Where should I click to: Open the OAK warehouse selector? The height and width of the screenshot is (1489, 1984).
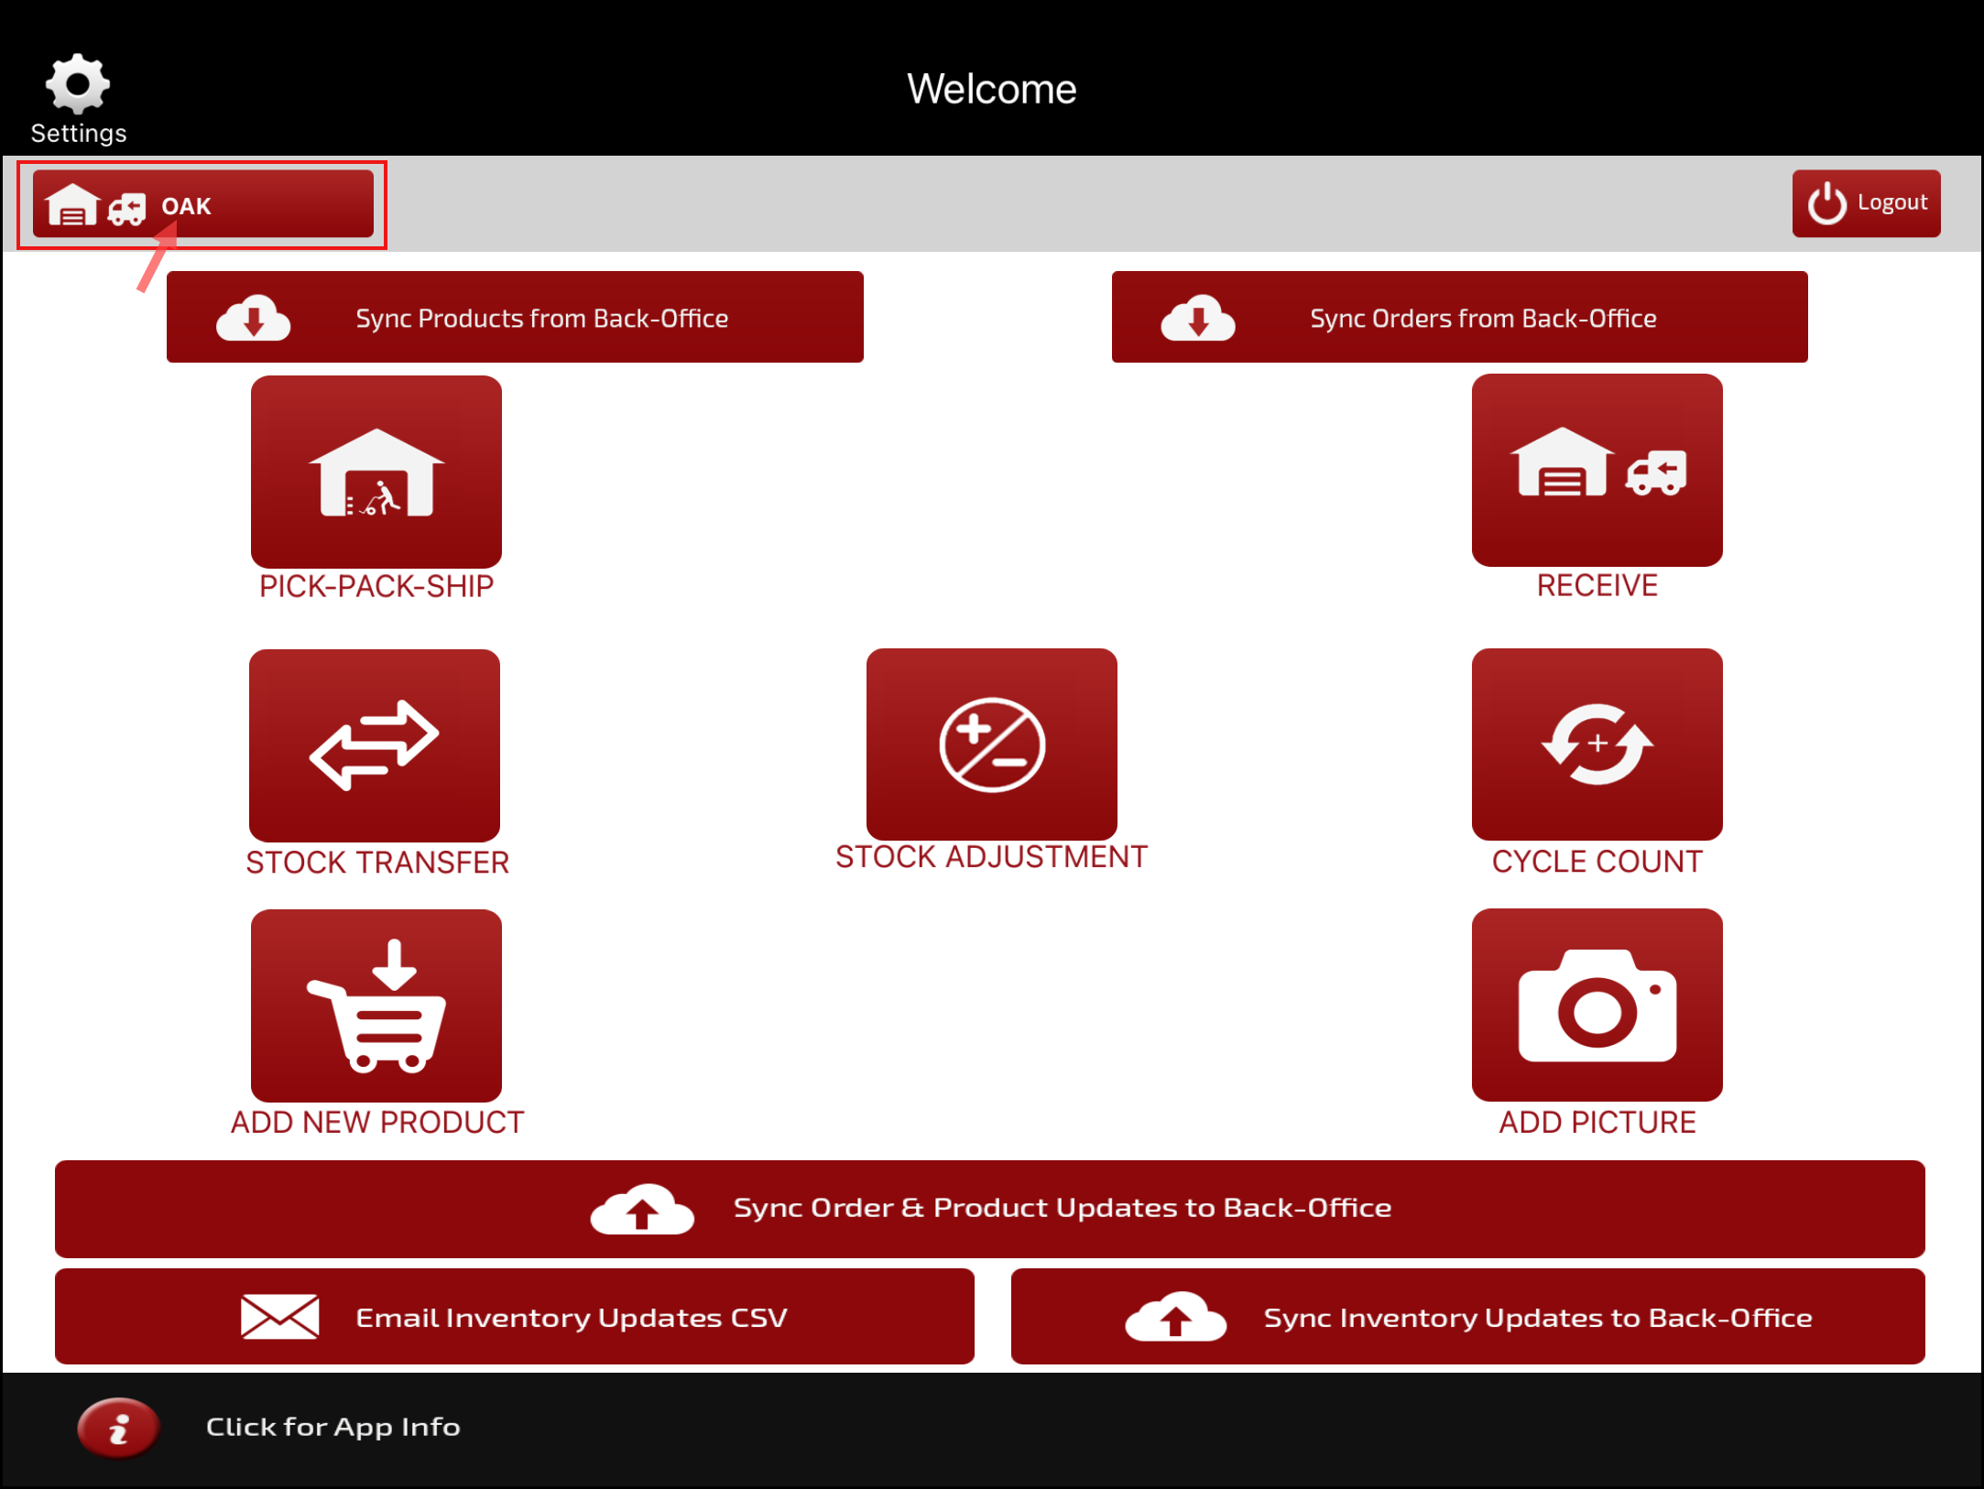(x=202, y=204)
